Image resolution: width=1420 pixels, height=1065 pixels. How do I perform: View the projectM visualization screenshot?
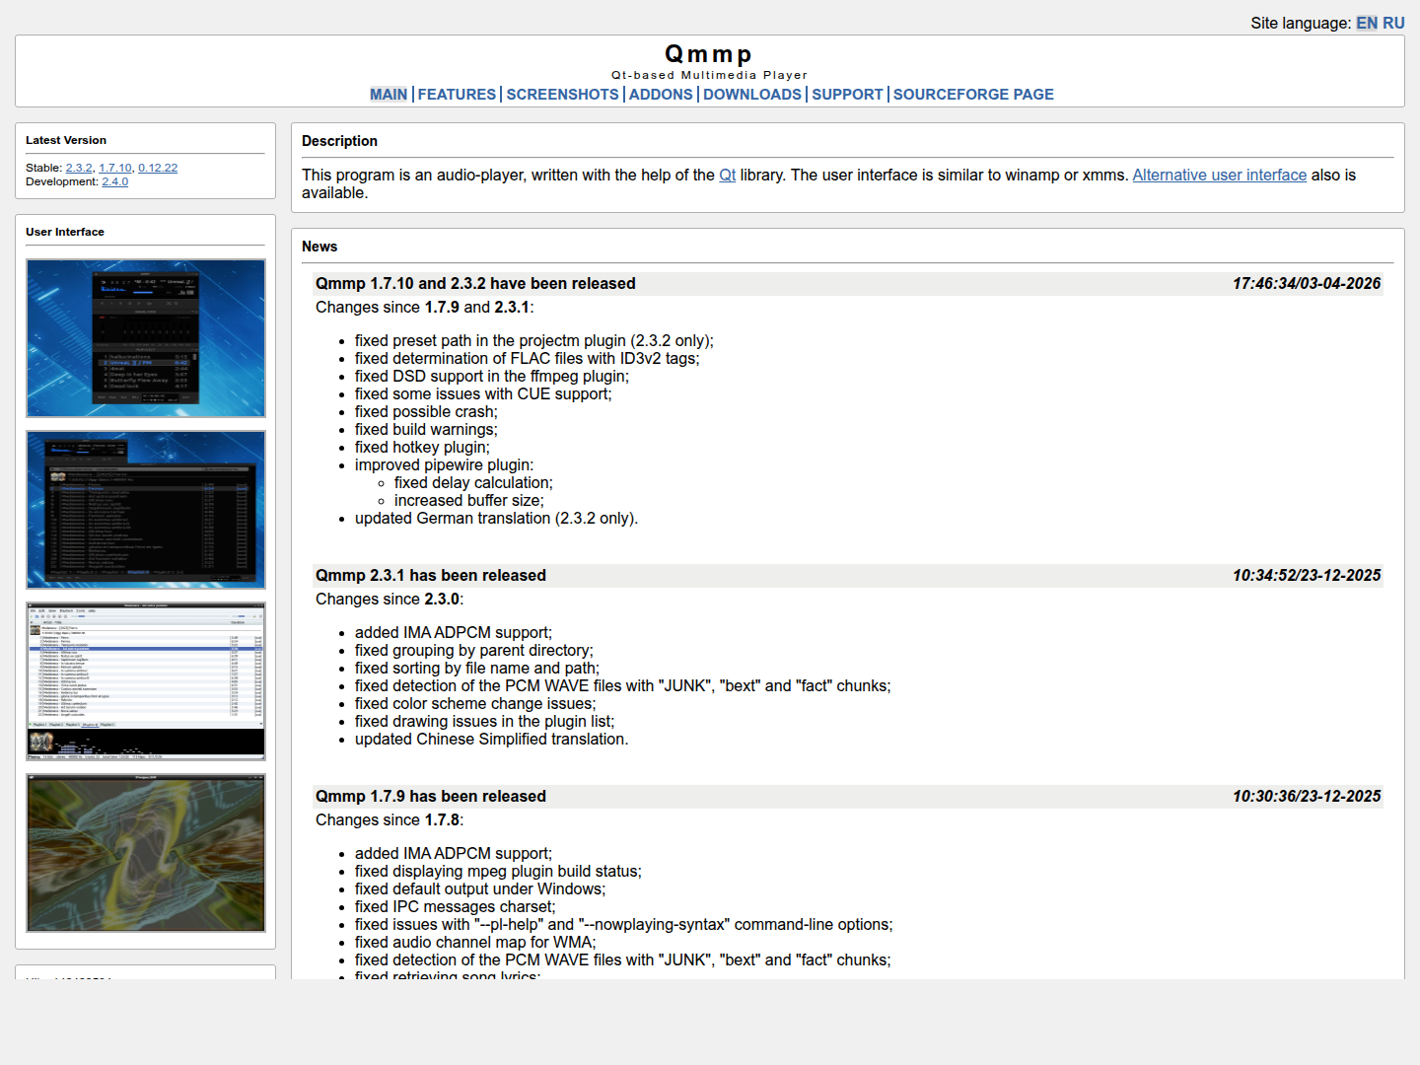coord(146,853)
